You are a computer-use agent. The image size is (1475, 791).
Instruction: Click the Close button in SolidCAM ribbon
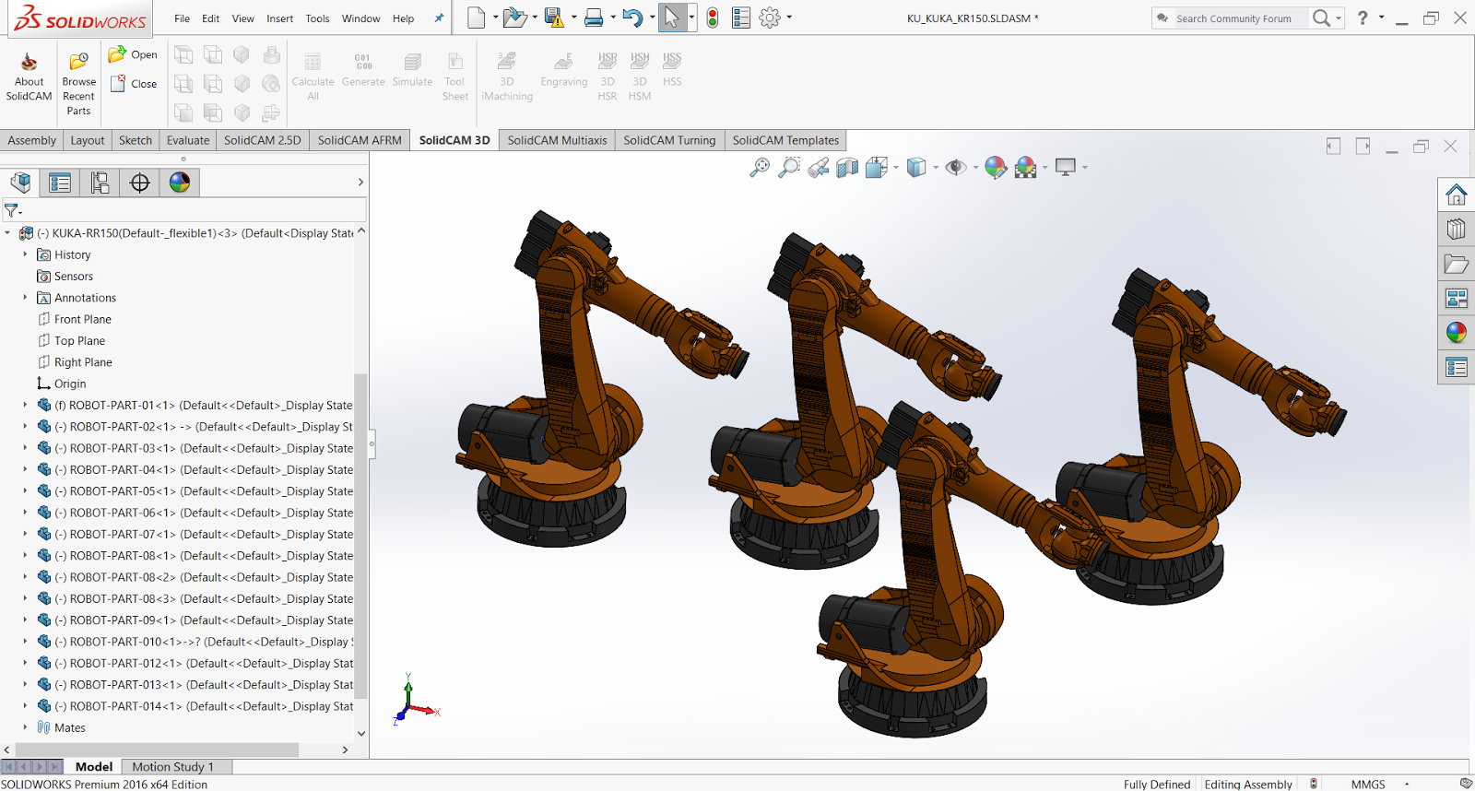[x=134, y=84]
